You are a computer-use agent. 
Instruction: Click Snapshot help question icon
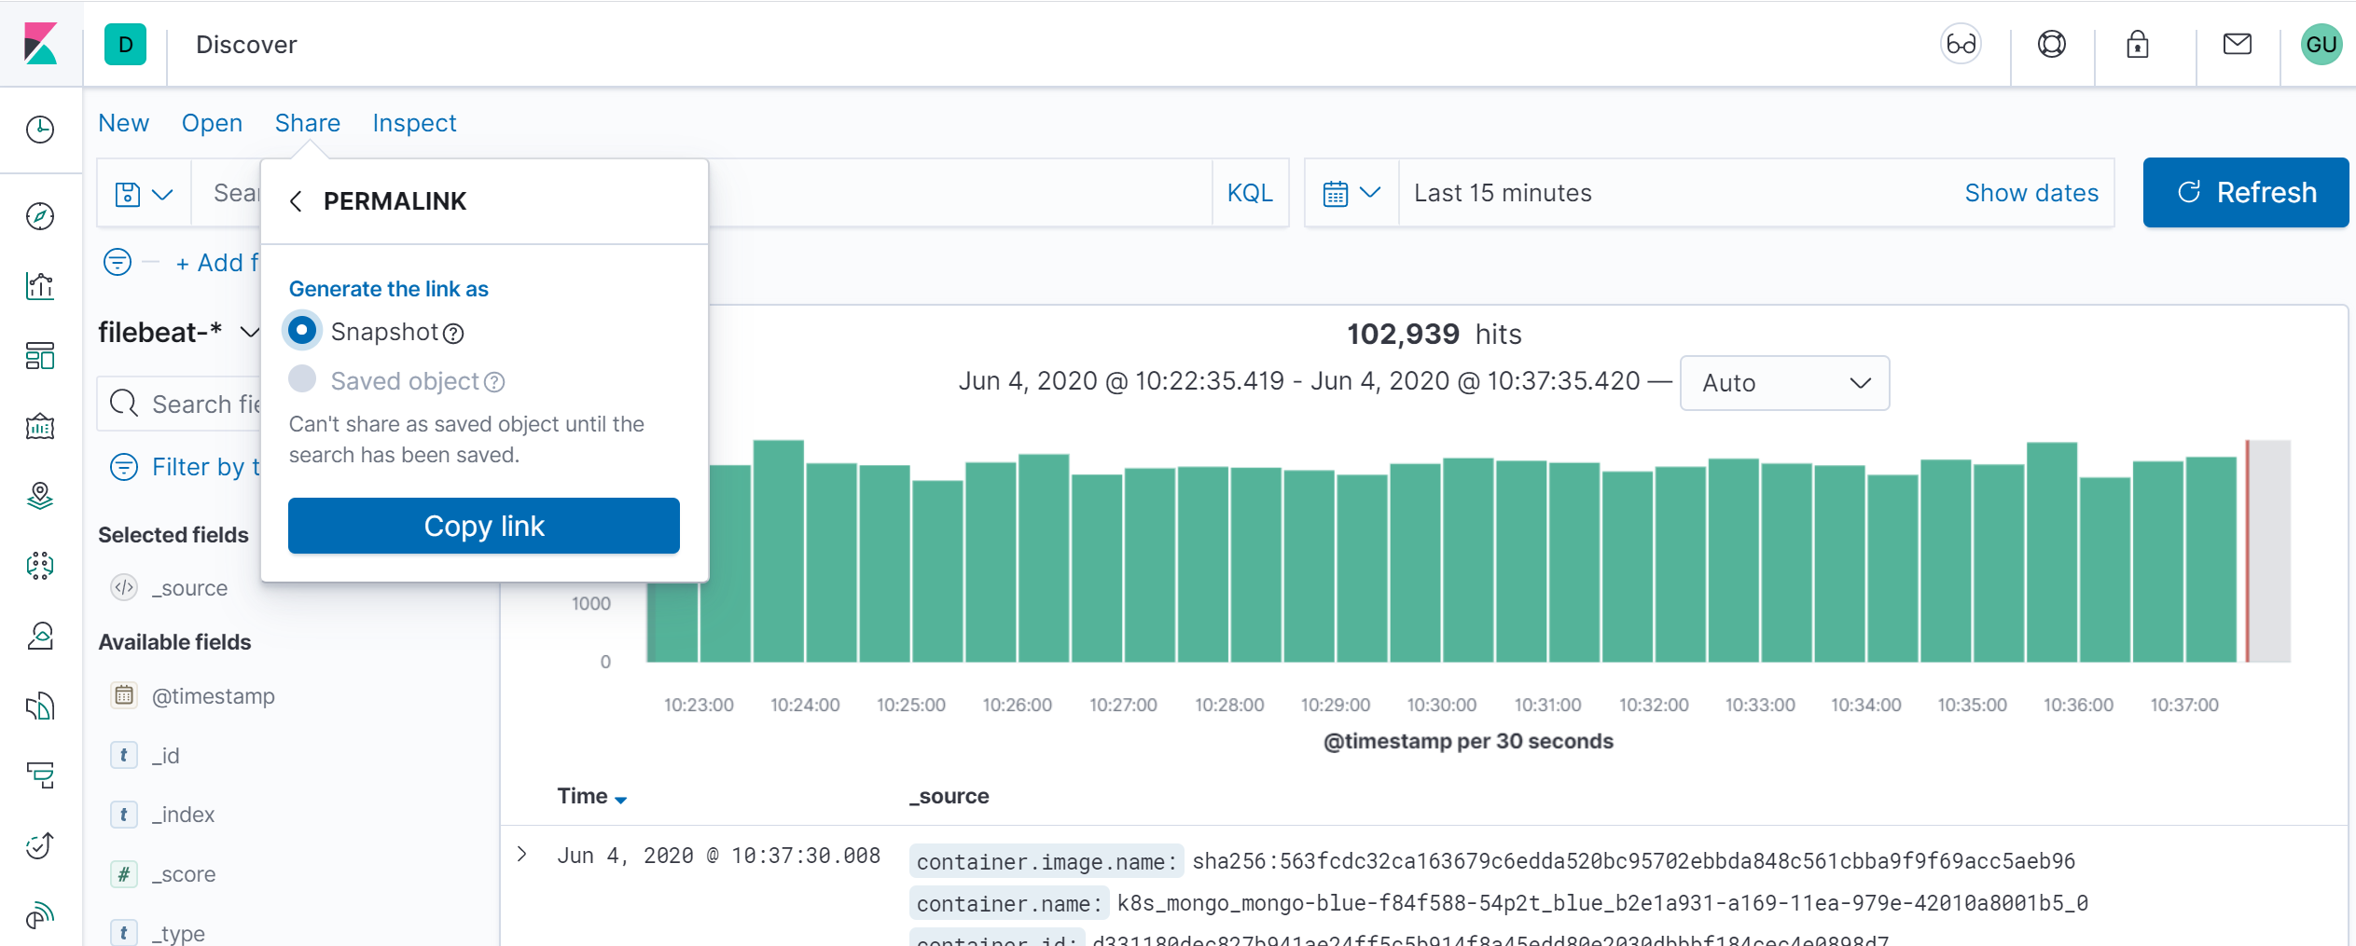(x=453, y=334)
